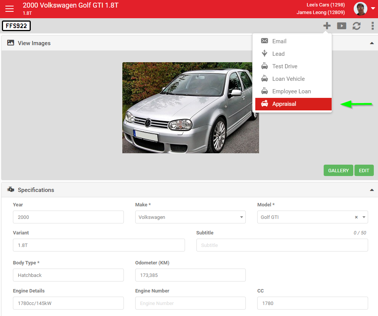Click the Appraisal car icon
Screen dimensions: 378x316
click(264, 104)
